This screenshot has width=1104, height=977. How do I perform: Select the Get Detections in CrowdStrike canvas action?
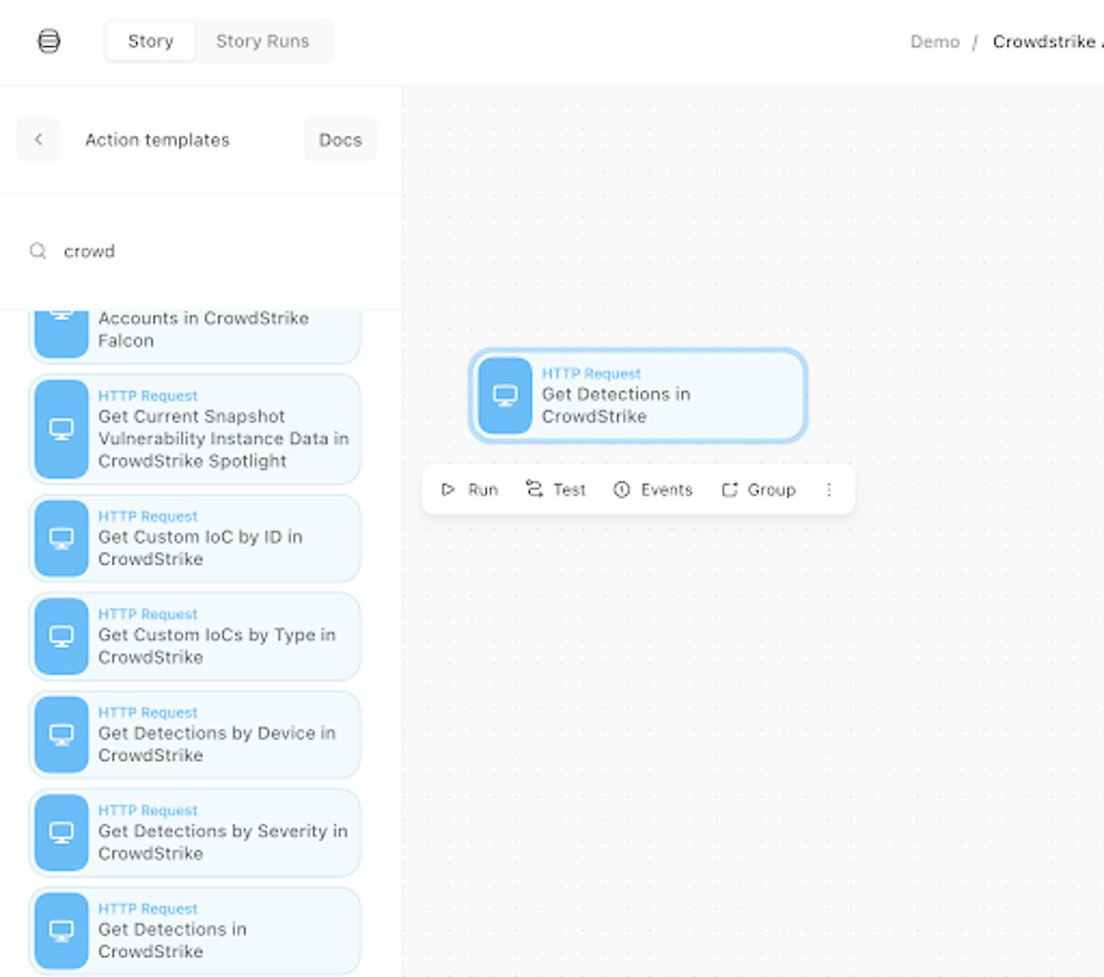click(x=638, y=396)
